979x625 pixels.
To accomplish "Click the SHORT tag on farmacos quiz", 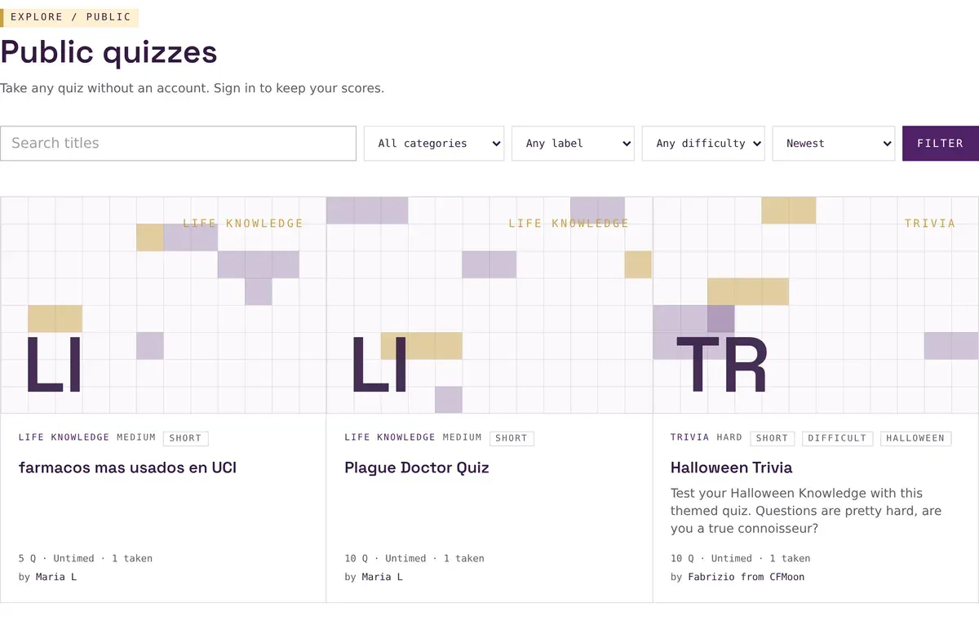I will pyautogui.click(x=185, y=438).
